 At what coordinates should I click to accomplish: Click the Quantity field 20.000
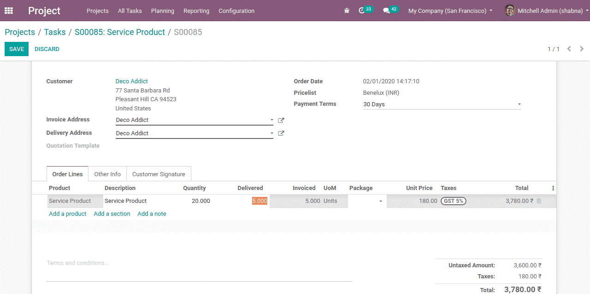pyautogui.click(x=201, y=201)
